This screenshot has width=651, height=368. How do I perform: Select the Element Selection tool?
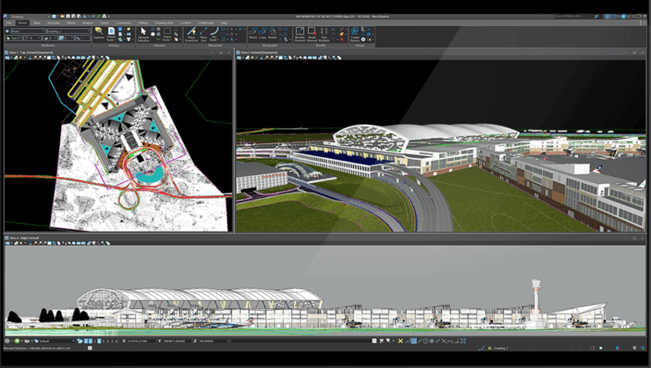click(x=143, y=32)
